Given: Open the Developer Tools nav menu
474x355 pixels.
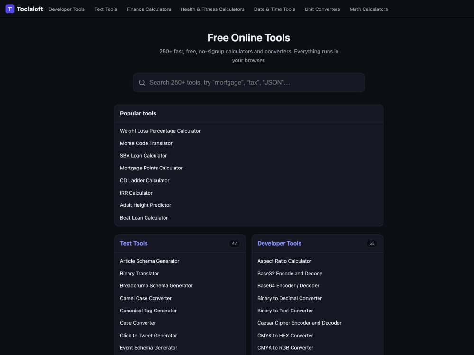Looking at the screenshot, I should click(x=66, y=9).
